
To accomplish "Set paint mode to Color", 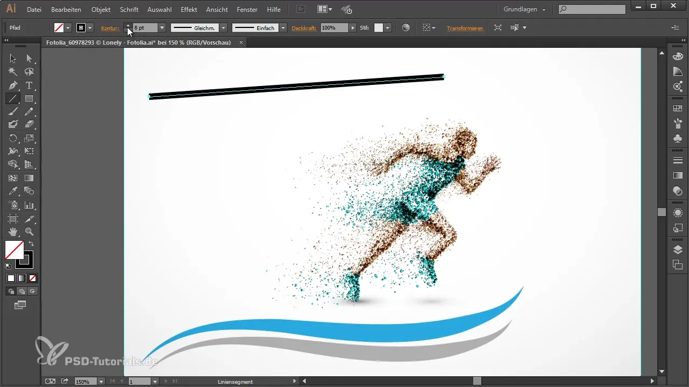I will coord(11,278).
